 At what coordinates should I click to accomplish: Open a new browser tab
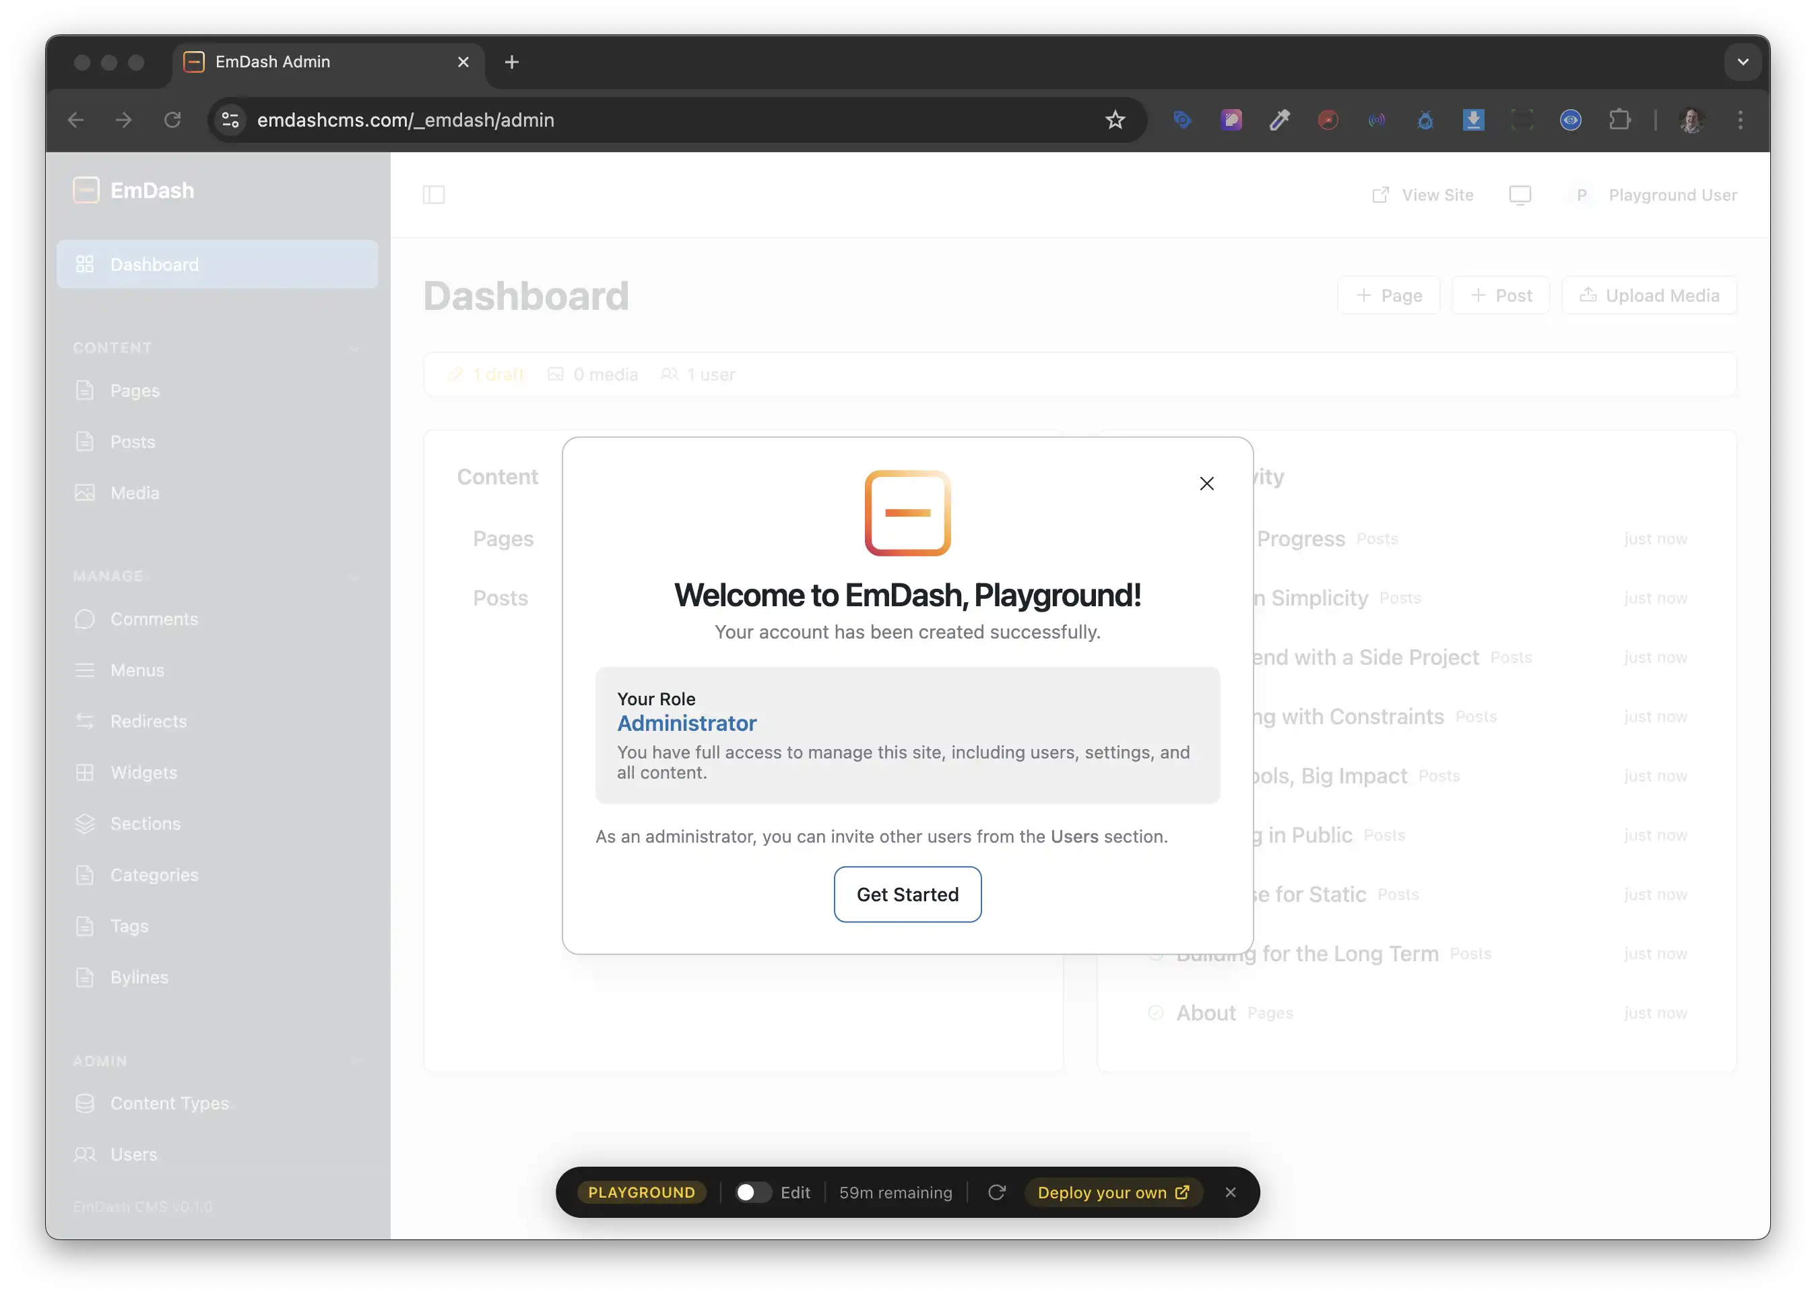[511, 61]
